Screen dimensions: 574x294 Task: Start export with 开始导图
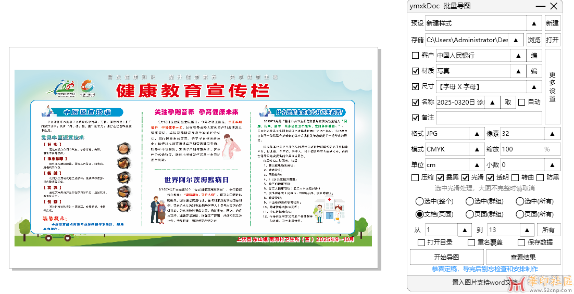[446, 257]
